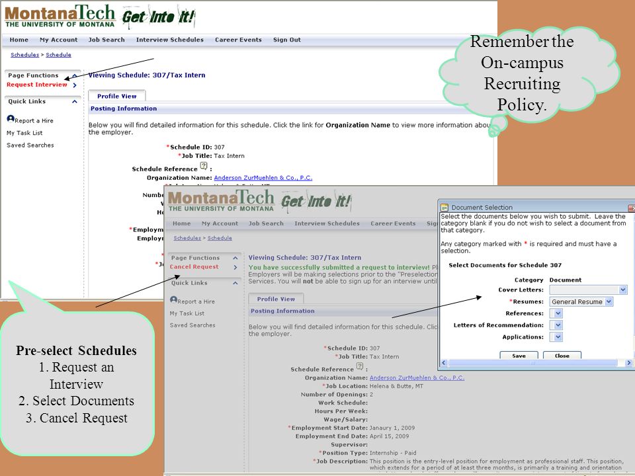Click the arrow next to Cancel Request
The width and height of the screenshot is (635, 476).
235,267
